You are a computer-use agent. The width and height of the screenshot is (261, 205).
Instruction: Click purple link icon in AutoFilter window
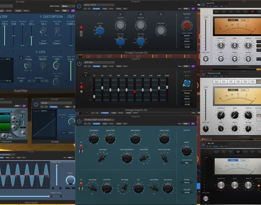click(73, 11)
